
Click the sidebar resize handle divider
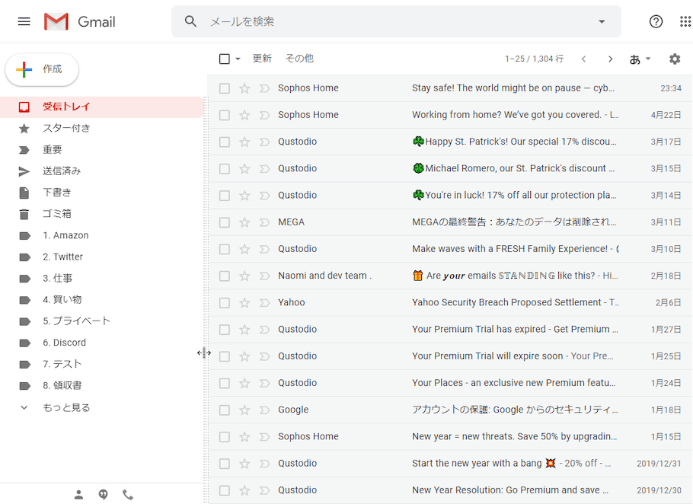pos(206,301)
